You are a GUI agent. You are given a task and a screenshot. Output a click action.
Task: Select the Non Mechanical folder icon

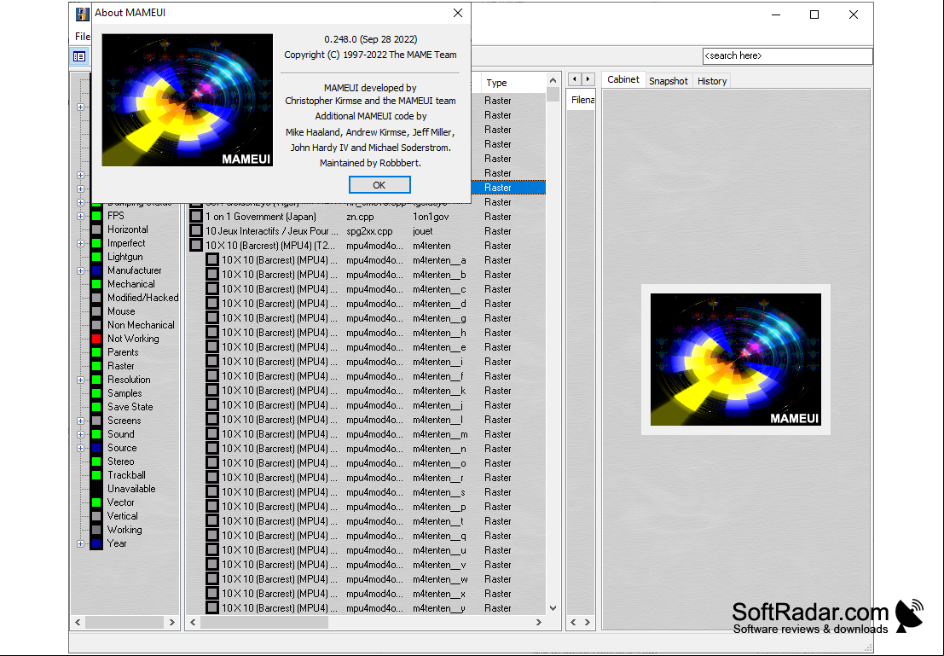point(96,325)
